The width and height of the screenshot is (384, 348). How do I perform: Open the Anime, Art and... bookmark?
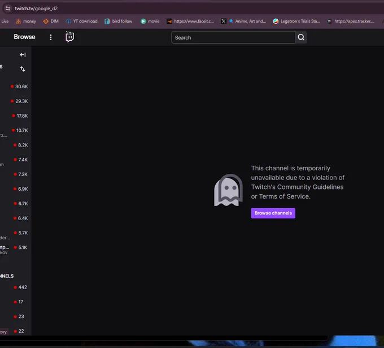pyautogui.click(x=248, y=22)
